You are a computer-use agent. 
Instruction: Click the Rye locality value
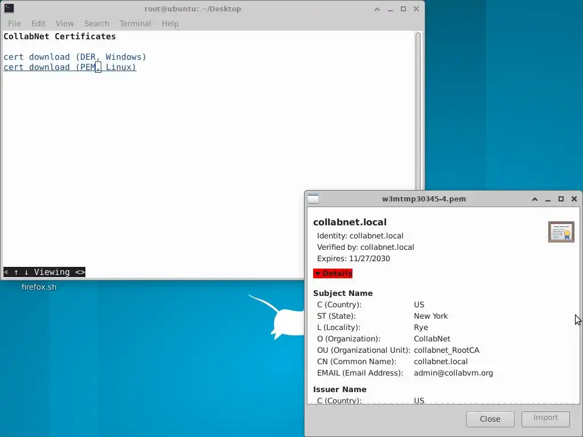[x=421, y=327]
